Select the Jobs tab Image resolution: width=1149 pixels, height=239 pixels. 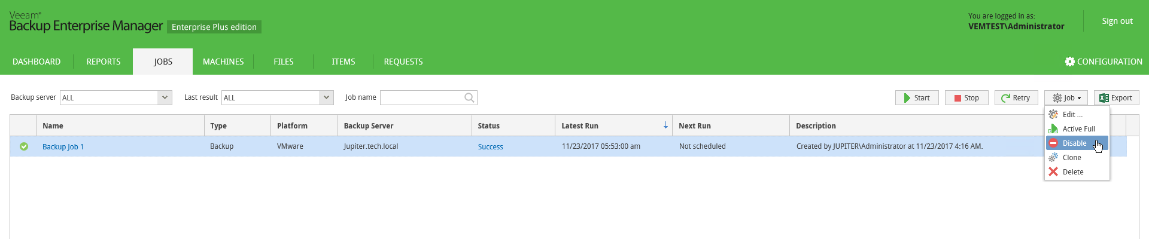[163, 62]
